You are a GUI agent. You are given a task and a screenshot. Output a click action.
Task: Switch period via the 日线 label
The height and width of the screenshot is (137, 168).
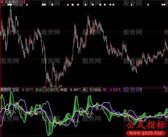pos(22,2)
